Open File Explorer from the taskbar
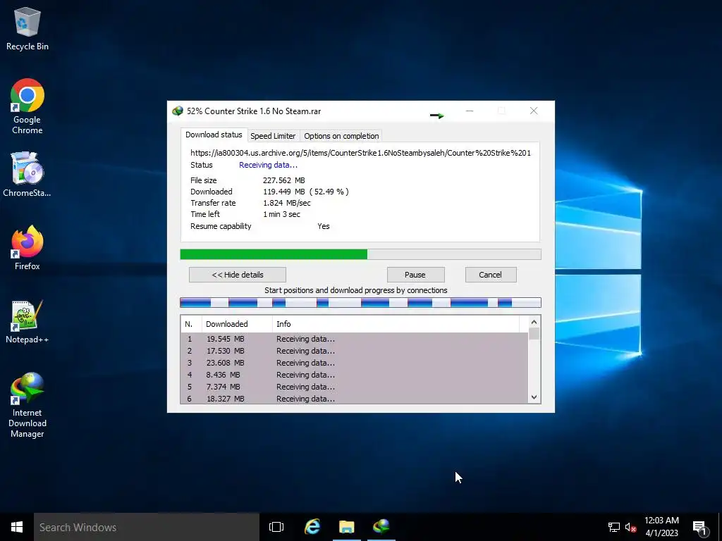This screenshot has width=722, height=541. pos(347,527)
